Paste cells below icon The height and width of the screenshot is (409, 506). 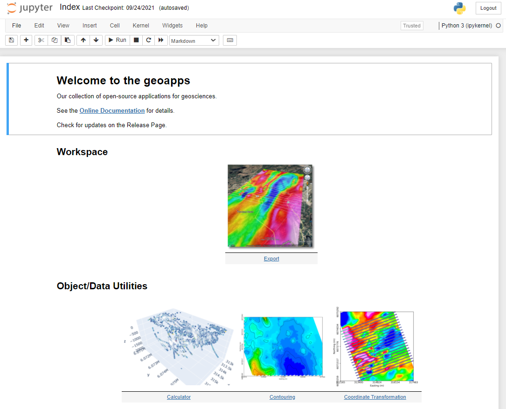click(x=68, y=41)
